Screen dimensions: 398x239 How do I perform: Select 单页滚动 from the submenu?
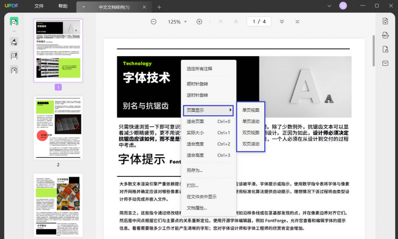coord(251,121)
